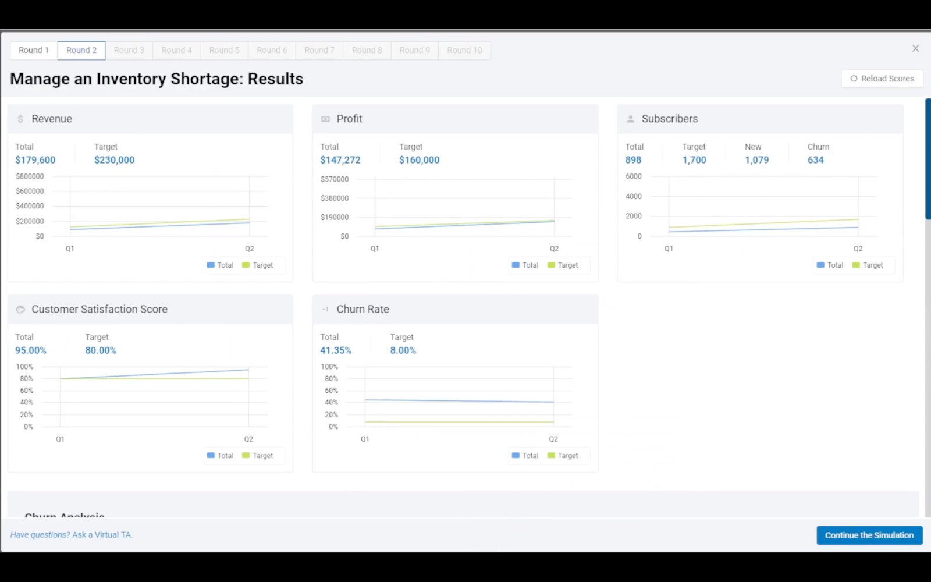The height and width of the screenshot is (582, 931).
Task: Open the Round 1 tab
Action: 34,50
